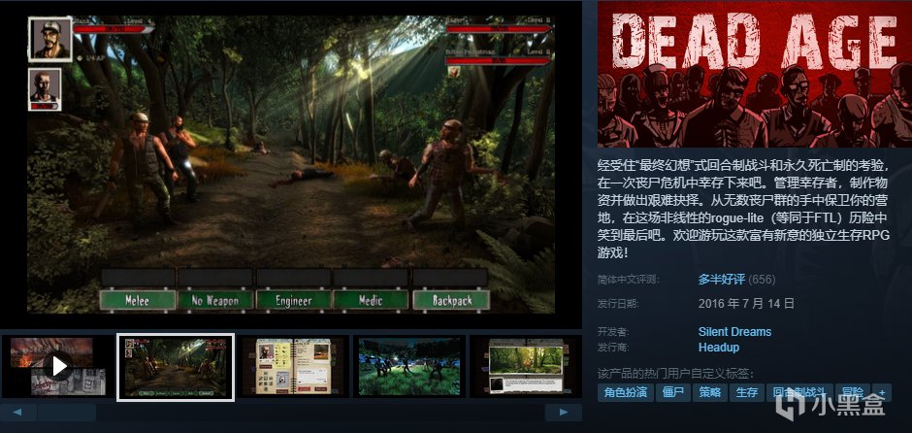Open the notebook inventory screenshot thumbnail

click(x=294, y=367)
